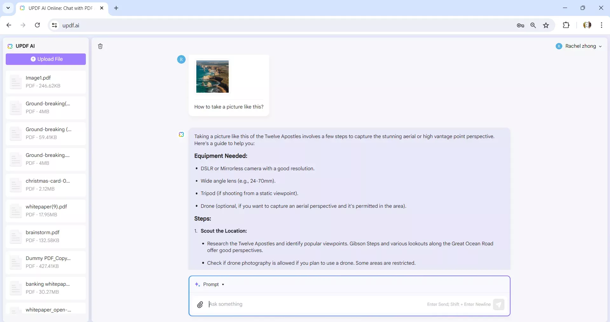
Task: Click the 'Steps:' heading in response
Action: tap(203, 219)
